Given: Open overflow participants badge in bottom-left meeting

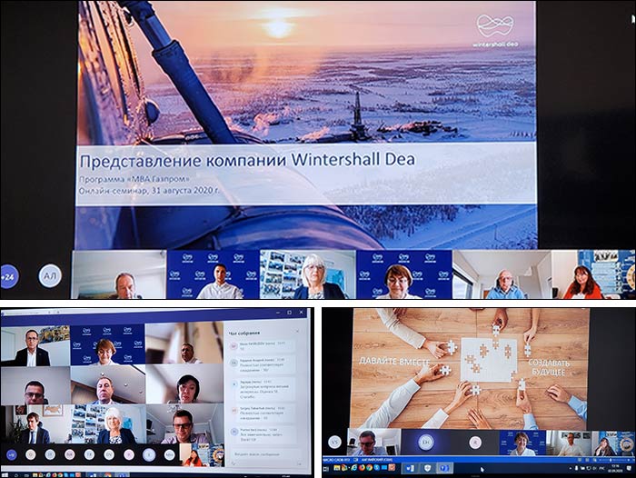Looking at the screenshot, I should tap(11, 455).
